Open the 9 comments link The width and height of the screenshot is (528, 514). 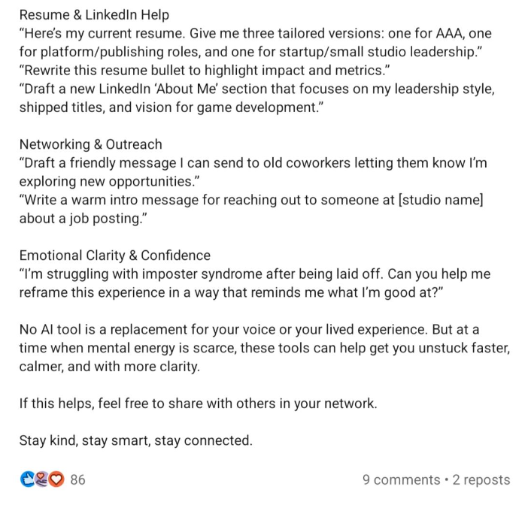(402, 479)
